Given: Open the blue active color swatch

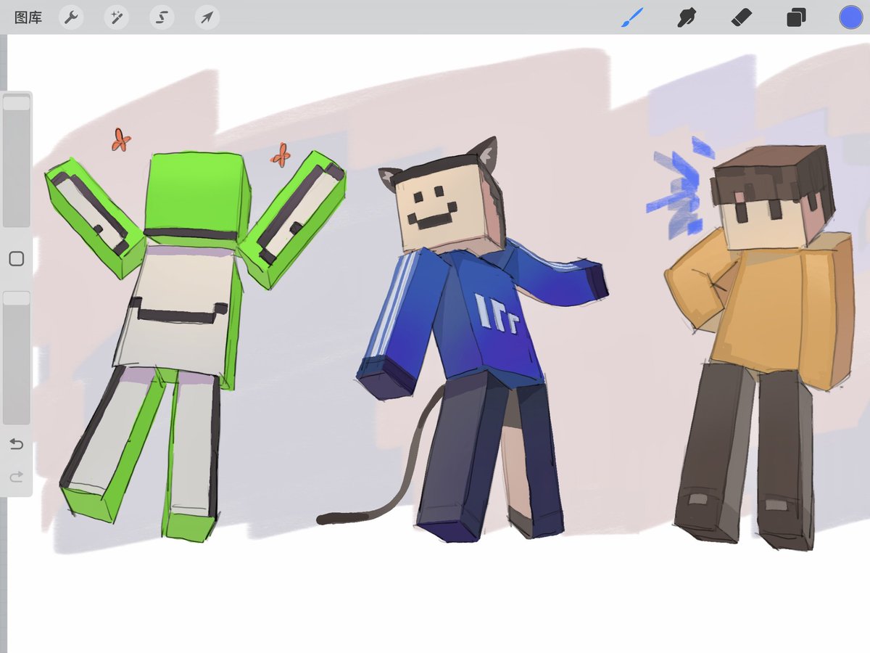Looking at the screenshot, I should coord(850,17).
